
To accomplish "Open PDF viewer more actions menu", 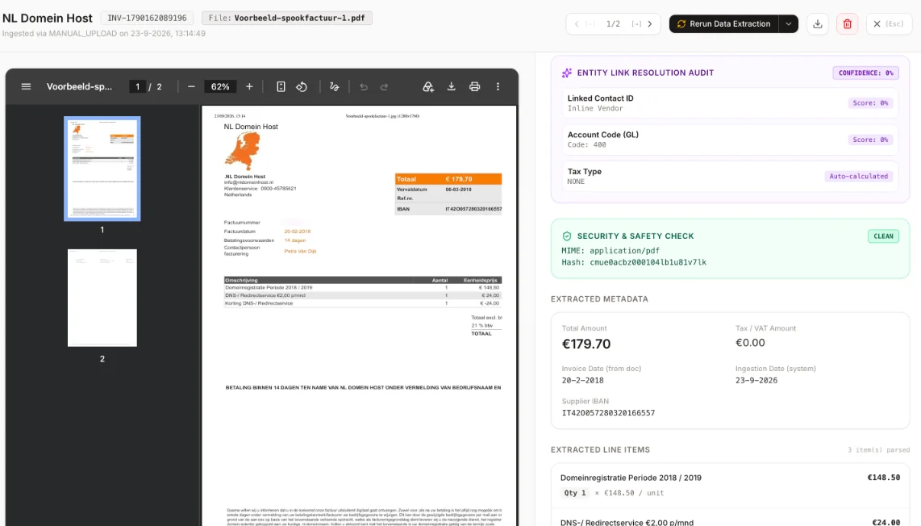I will (x=498, y=86).
